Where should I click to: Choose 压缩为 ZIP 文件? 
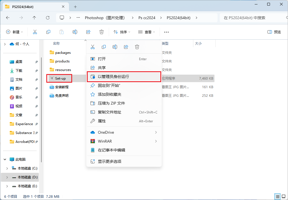[124, 103]
